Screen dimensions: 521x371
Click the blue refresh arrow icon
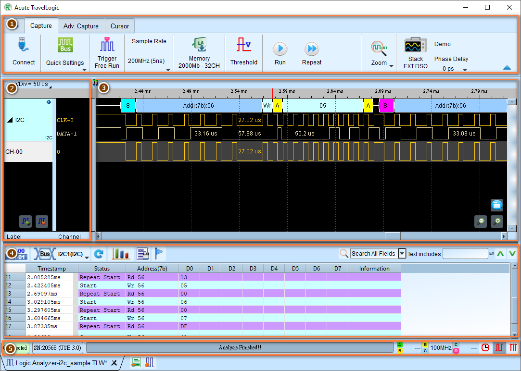tap(99, 254)
